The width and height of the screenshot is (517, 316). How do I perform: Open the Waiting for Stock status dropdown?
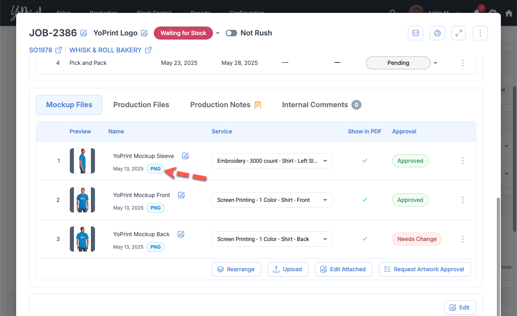(218, 33)
